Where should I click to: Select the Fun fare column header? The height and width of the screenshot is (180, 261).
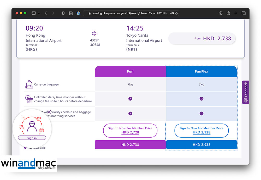click(x=130, y=71)
